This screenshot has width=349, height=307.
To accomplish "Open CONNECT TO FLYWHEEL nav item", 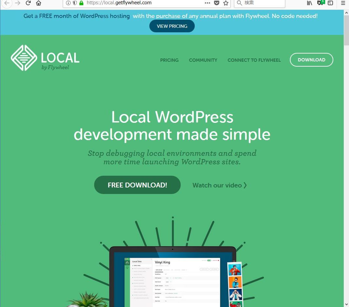I will point(254,60).
